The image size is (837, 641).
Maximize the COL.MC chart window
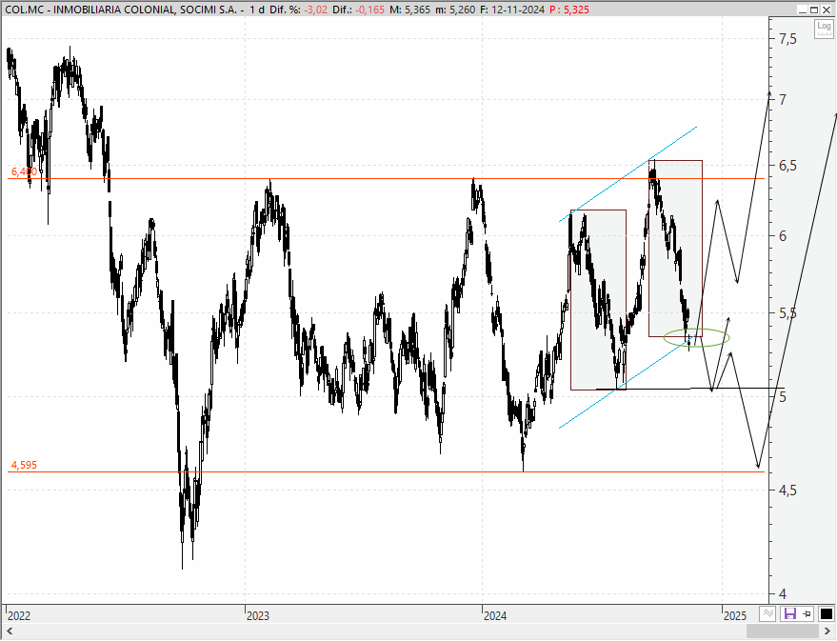point(814,10)
